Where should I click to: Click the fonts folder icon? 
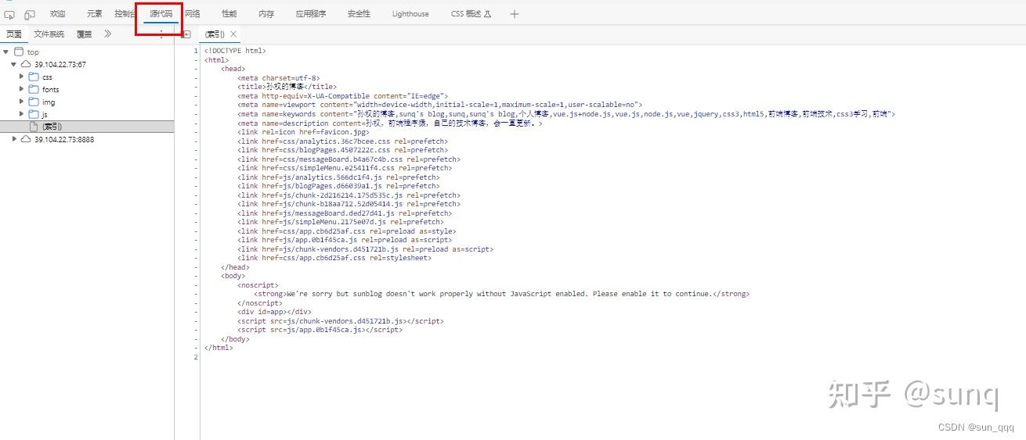(x=34, y=89)
